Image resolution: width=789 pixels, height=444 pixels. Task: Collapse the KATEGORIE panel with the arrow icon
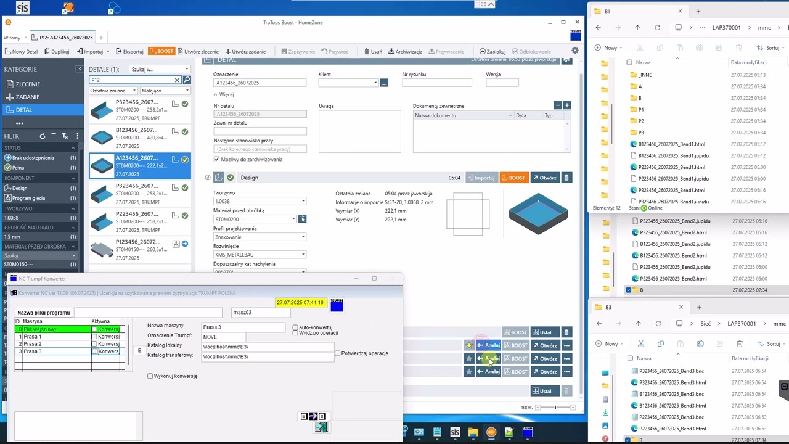(80, 69)
